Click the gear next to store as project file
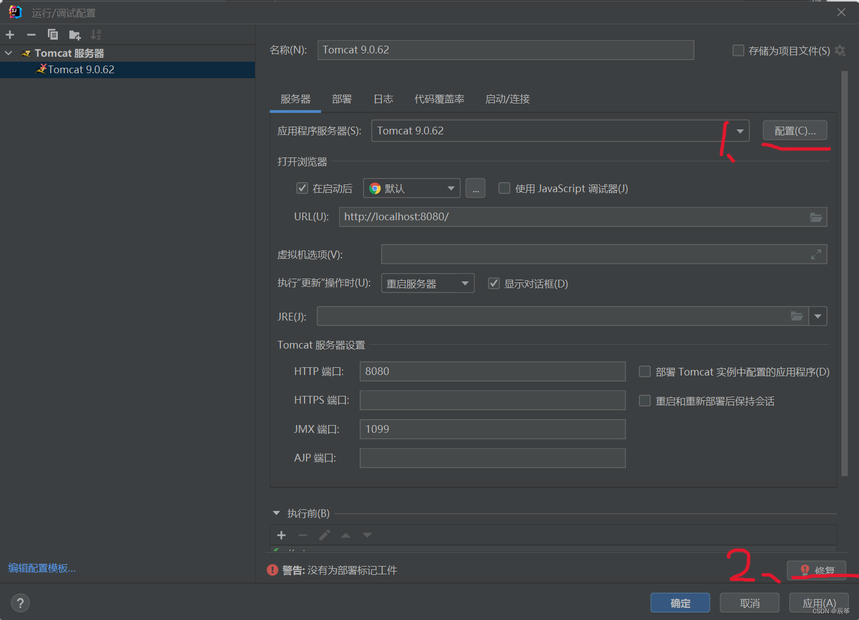The image size is (859, 620). pyautogui.click(x=840, y=51)
